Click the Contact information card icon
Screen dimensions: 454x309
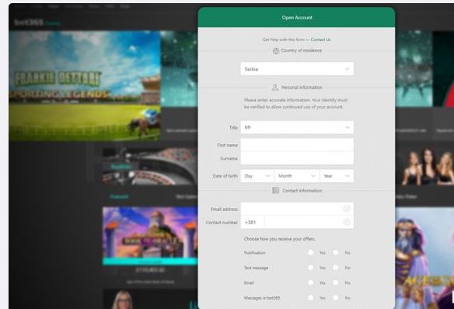275,191
